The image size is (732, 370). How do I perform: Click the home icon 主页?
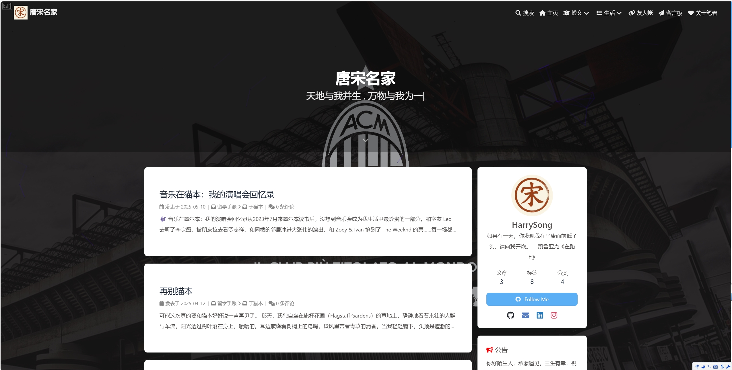(x=548, y=13)
